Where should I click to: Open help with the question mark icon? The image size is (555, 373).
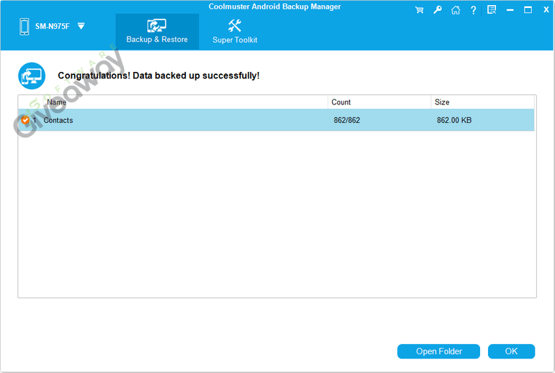click(x=474, y=10)
